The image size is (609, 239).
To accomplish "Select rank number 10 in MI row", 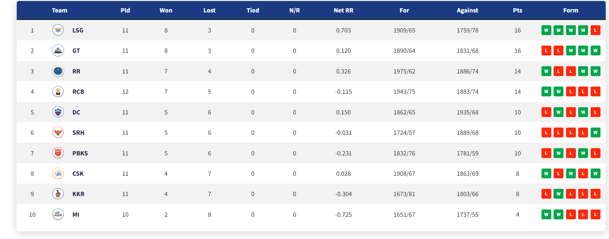I will coord(32,214).
